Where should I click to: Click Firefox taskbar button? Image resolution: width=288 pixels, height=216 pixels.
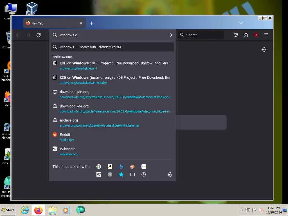tap(38, 210)
